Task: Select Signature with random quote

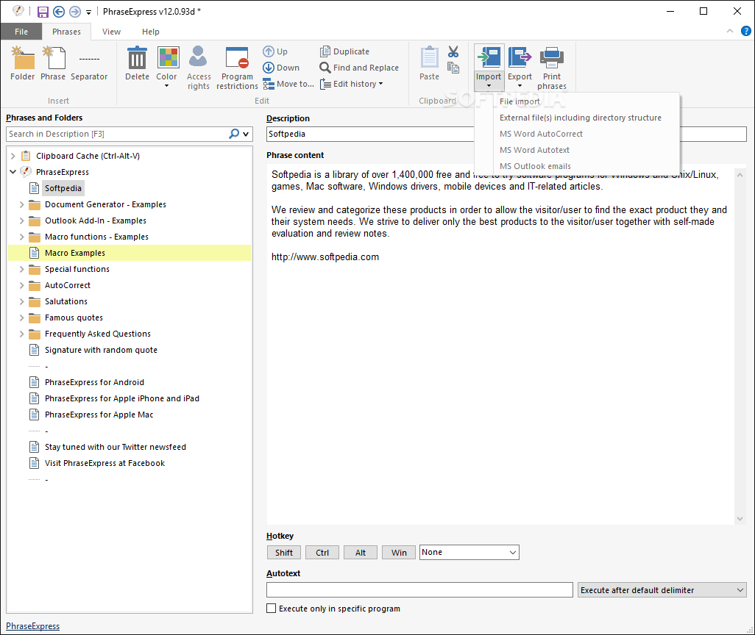Action: 101,351
